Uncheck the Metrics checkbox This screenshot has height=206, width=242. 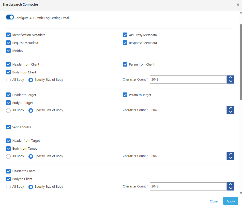click(x=8, y=51)
